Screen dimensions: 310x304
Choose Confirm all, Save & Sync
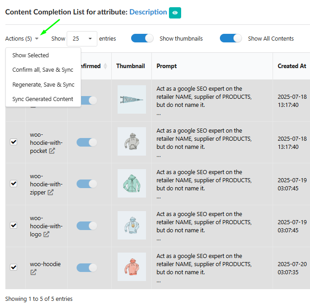point(43,70)
